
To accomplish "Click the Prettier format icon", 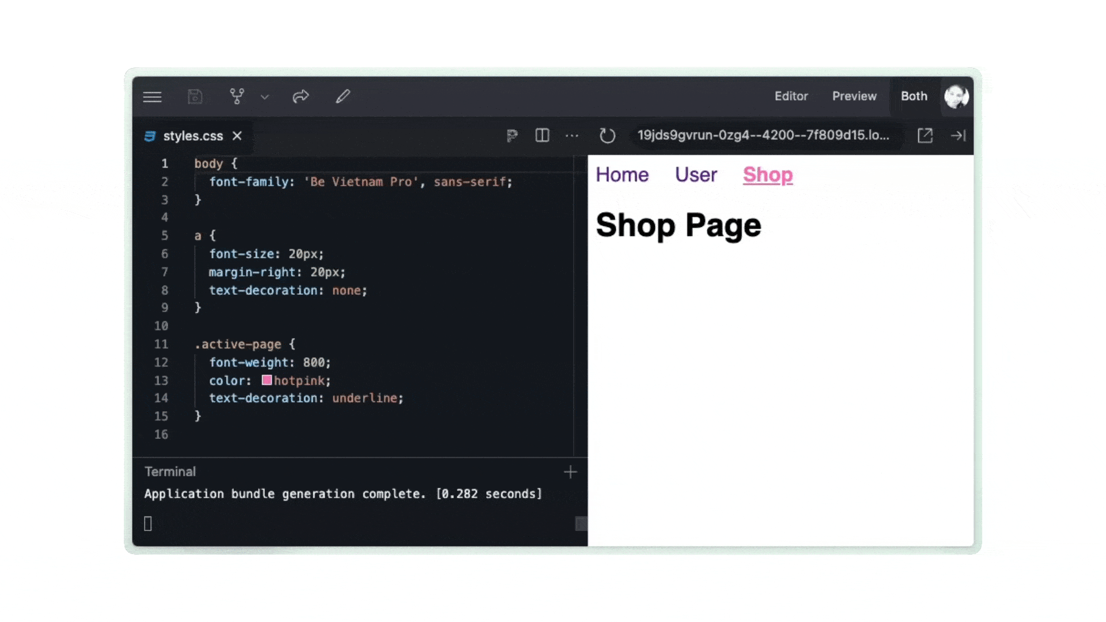I will [x=512, y=135].
